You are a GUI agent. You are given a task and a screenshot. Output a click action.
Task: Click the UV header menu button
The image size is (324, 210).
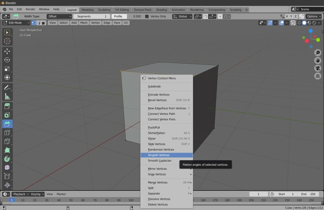point(126,23)
